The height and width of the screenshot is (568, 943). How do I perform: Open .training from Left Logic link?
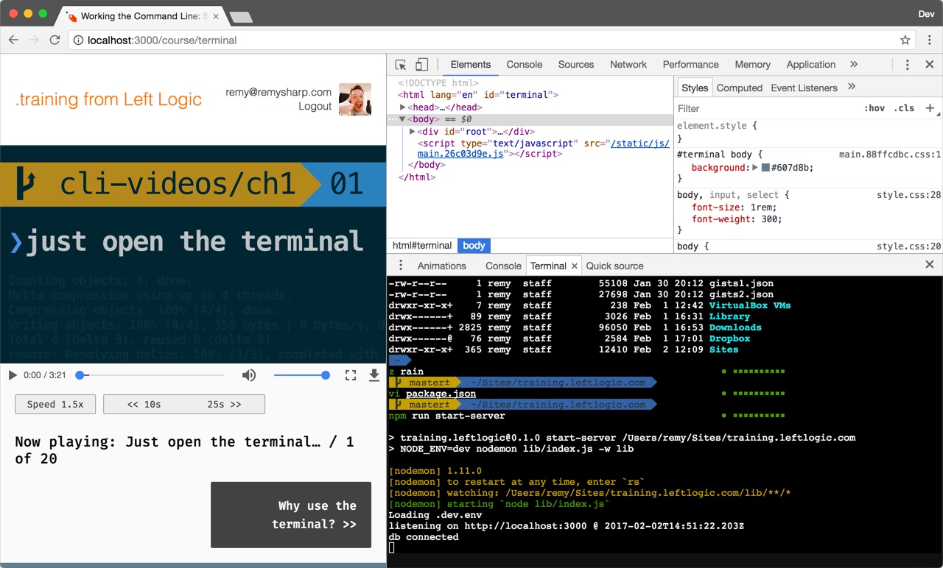pos(108,99)
